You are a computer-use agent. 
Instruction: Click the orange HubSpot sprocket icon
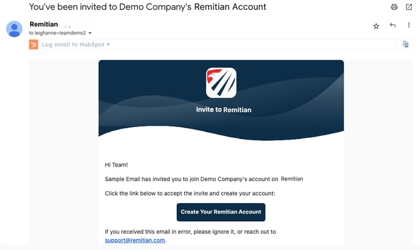[x=33, y=44]
